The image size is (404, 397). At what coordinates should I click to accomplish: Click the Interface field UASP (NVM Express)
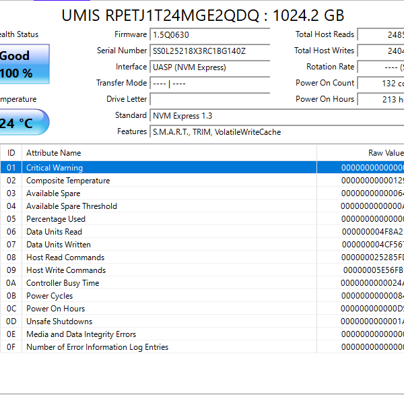click(209, 67)
